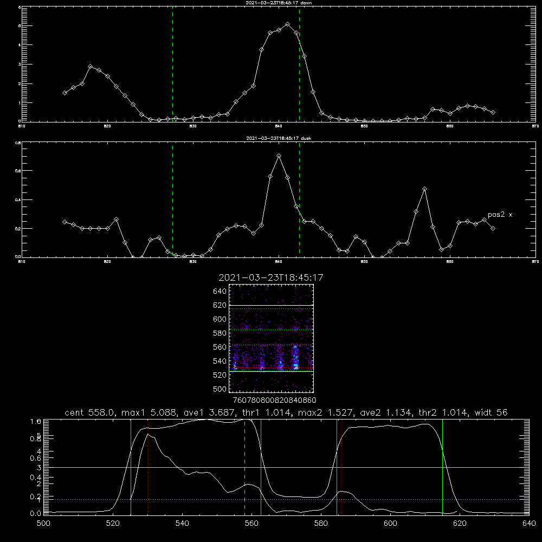
Task: Click the spectrogram image panel
Action: tap(271, 338)
